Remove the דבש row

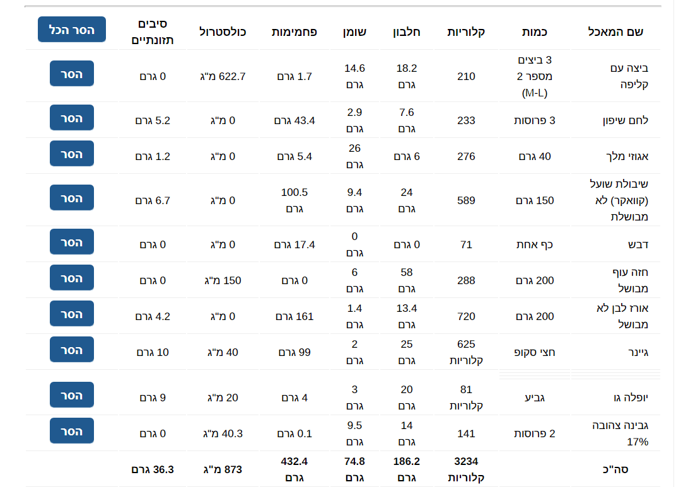[71, 241]
